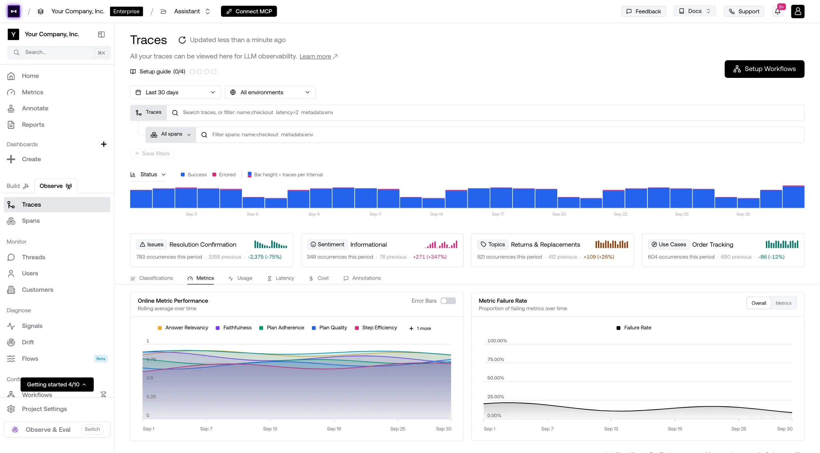Go to Annotate page
The image size is (820, 453).
tap(57, 108)
